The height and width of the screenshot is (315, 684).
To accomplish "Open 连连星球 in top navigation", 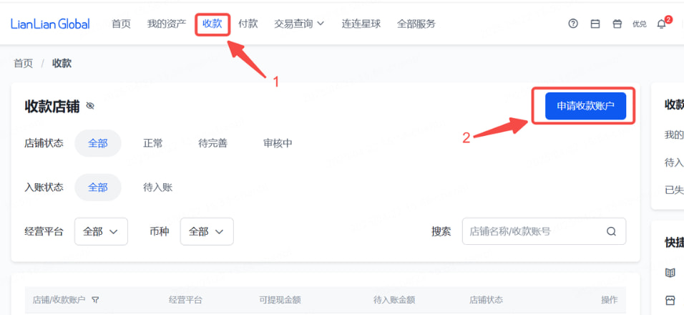I will click(x=361, y=24).
